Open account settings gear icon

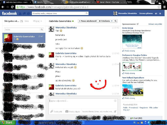click(160, 14)
